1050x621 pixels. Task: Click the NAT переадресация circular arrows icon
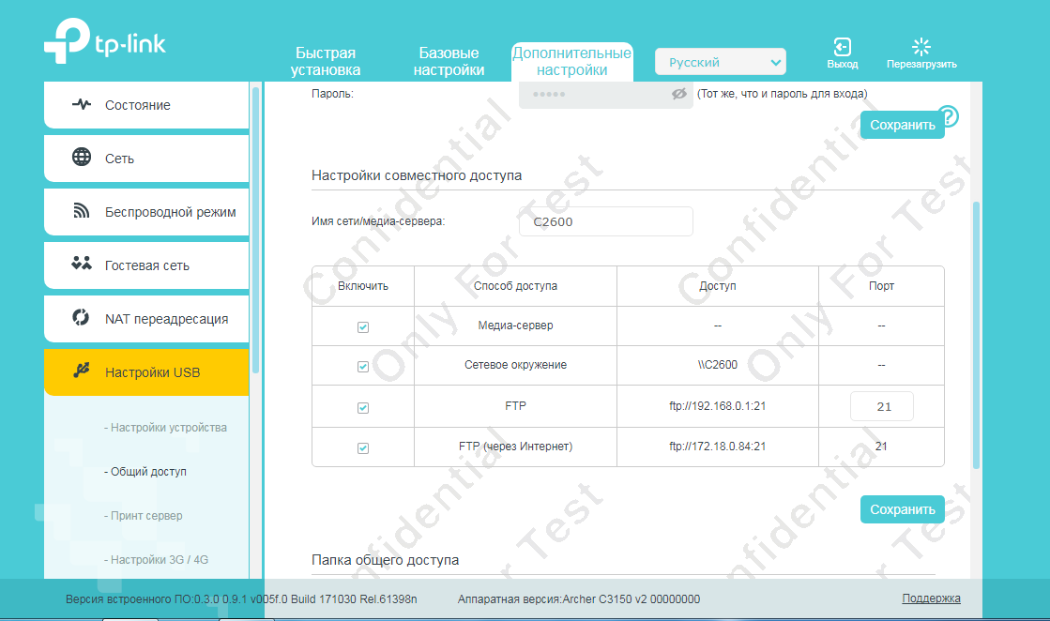(82, 318)
